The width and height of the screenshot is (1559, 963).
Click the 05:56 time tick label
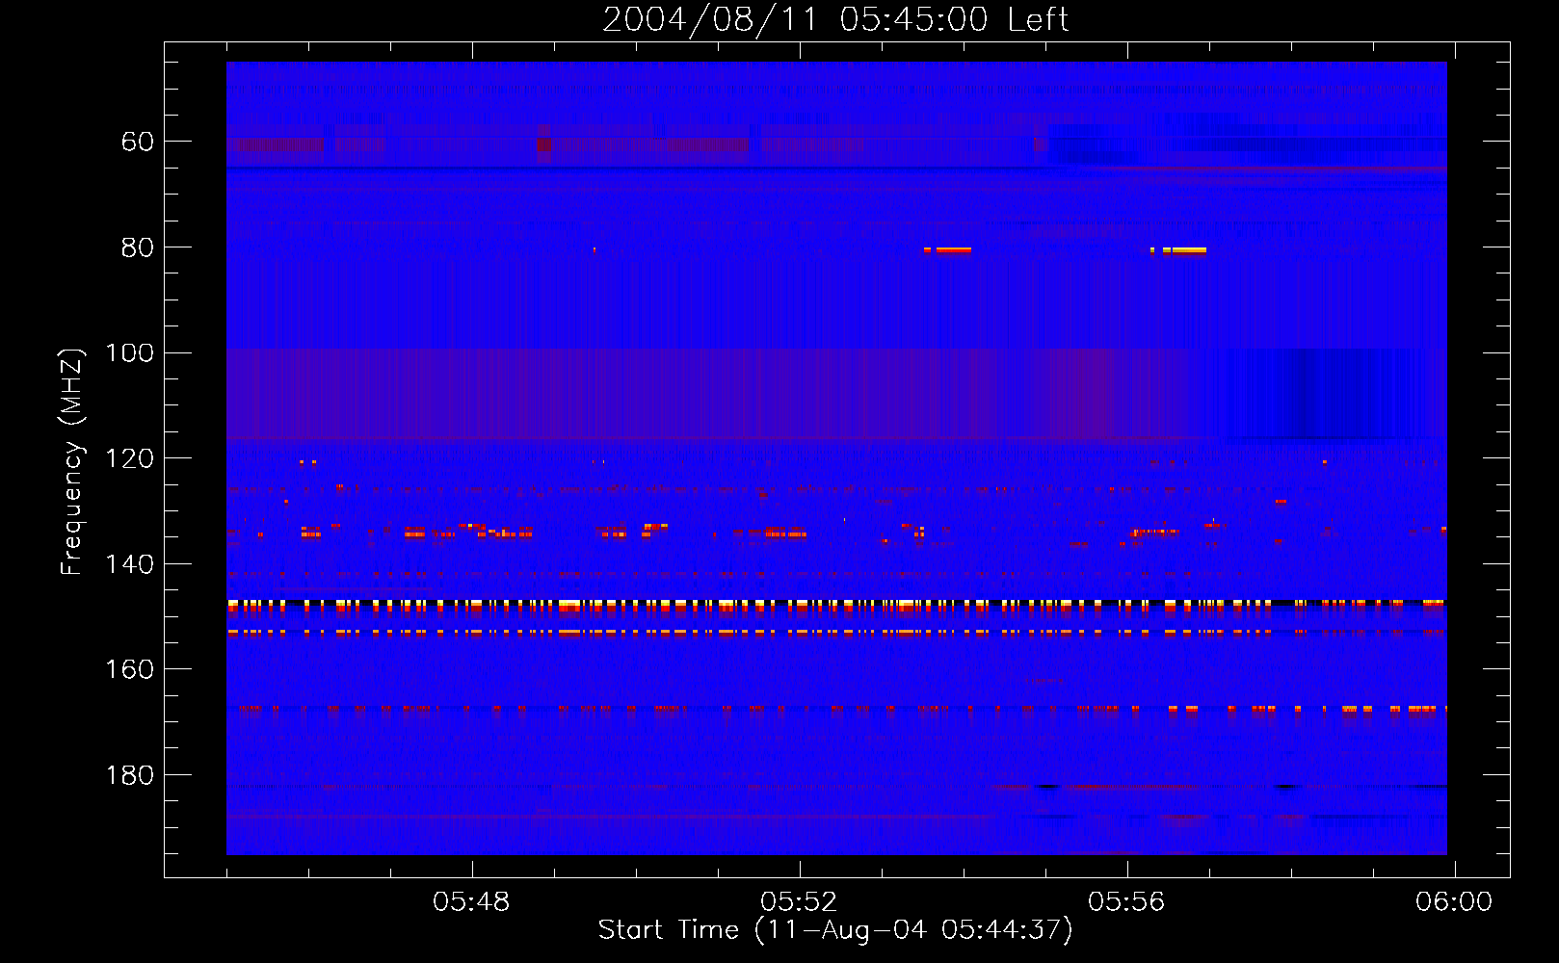coord(1126,902)
